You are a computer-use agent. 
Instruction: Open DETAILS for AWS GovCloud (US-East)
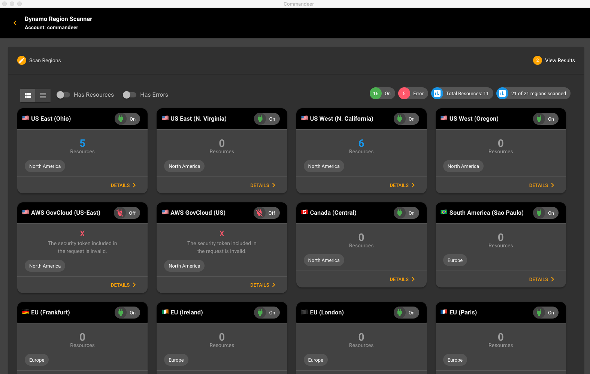click(x=123, y=285)
